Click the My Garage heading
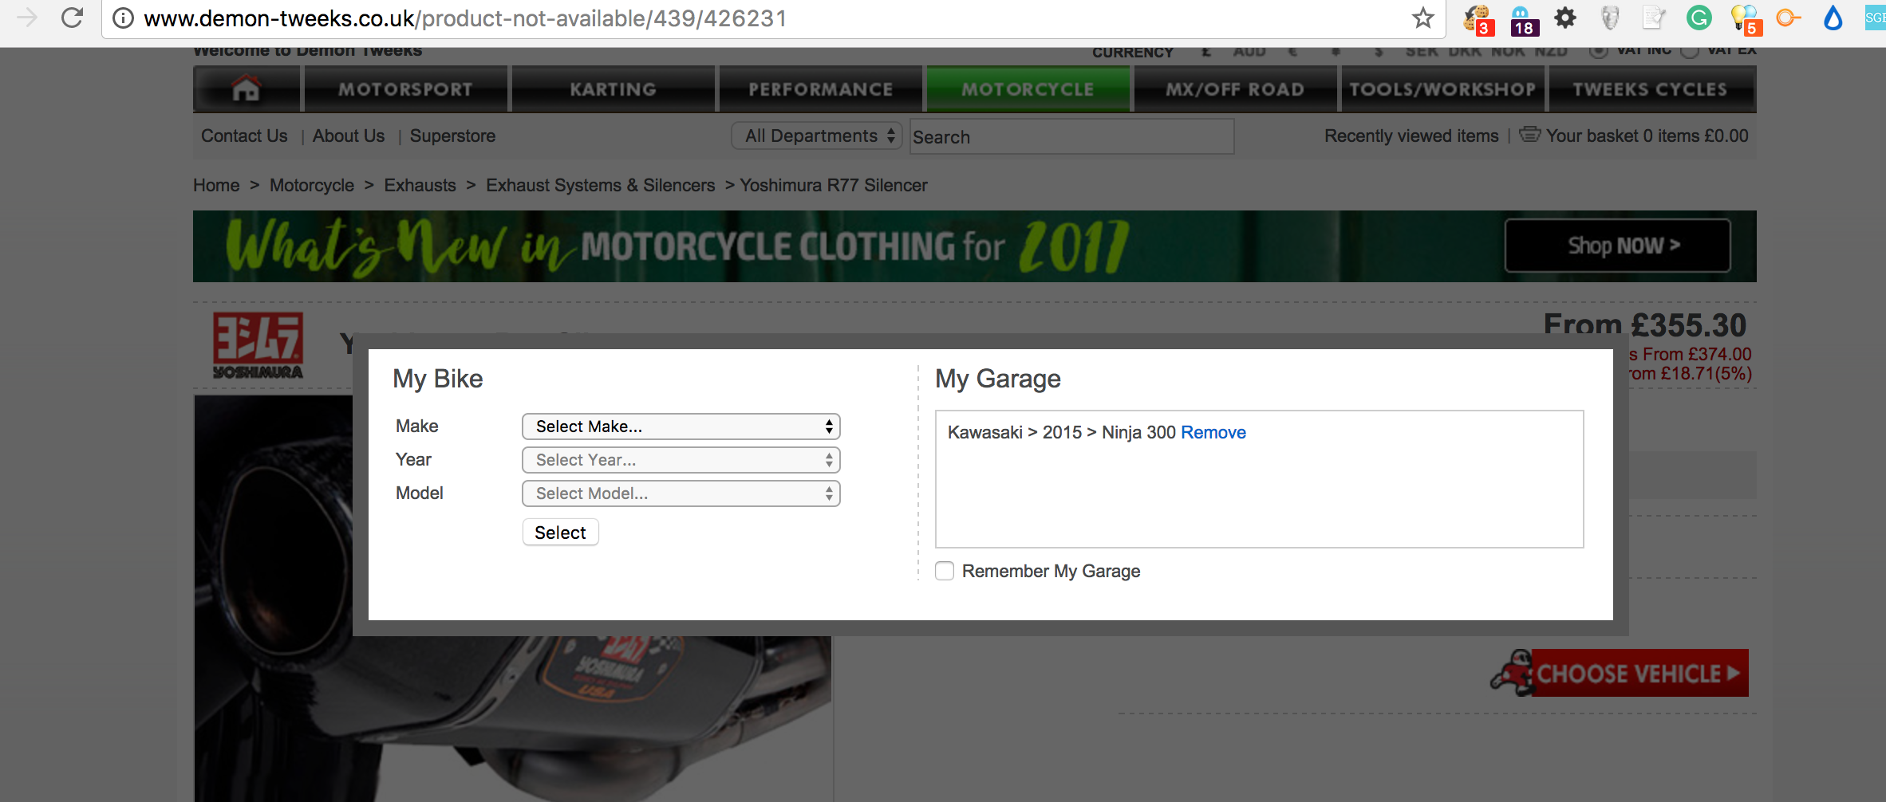This screenshot has height=802, width=1886. point(998,379)
